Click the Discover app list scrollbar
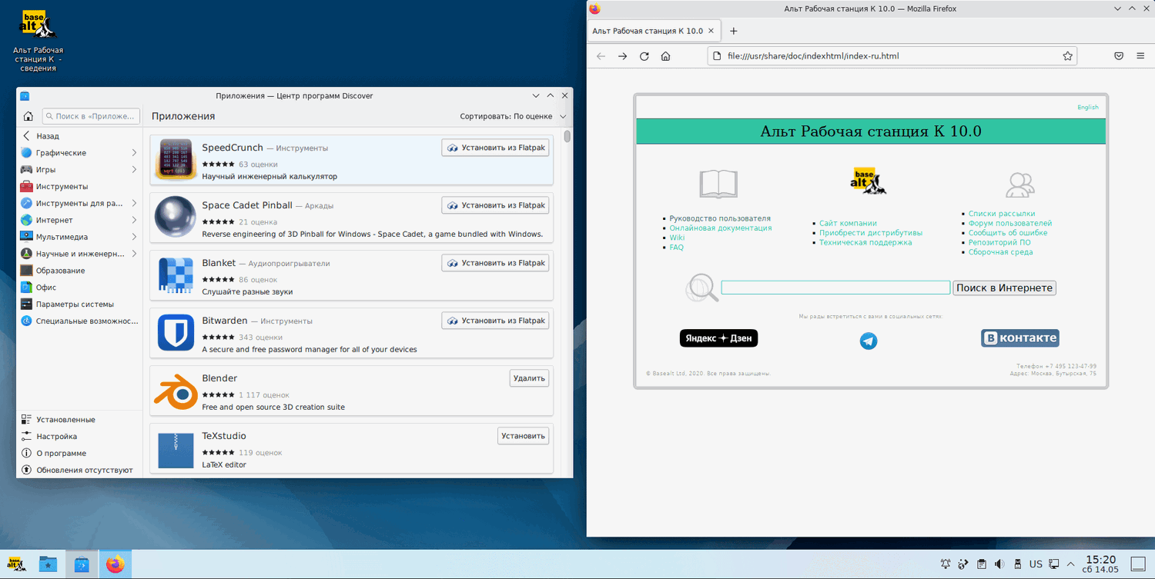The width and height of the screenshot is (1155, 579). point(567,137)
